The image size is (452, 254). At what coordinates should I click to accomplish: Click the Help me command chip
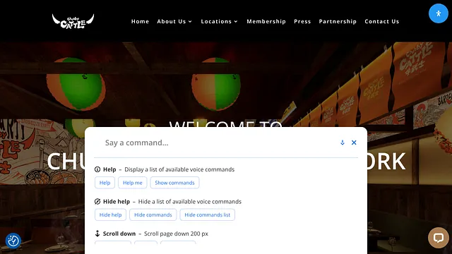tap(133, 183)
